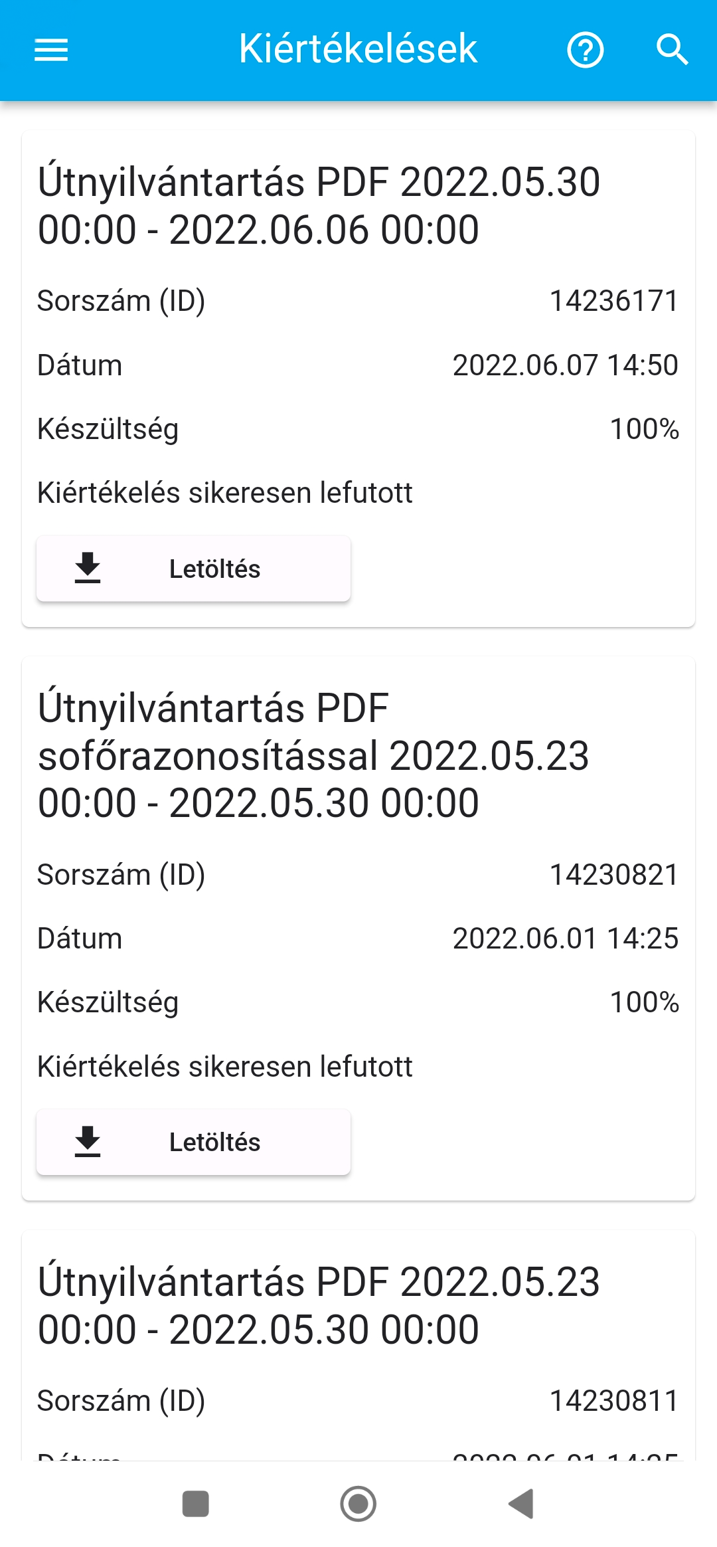Tap the date 2022.06.07 14:50
This screenshot has width=717, height=1547.
(x=565, y=365)
